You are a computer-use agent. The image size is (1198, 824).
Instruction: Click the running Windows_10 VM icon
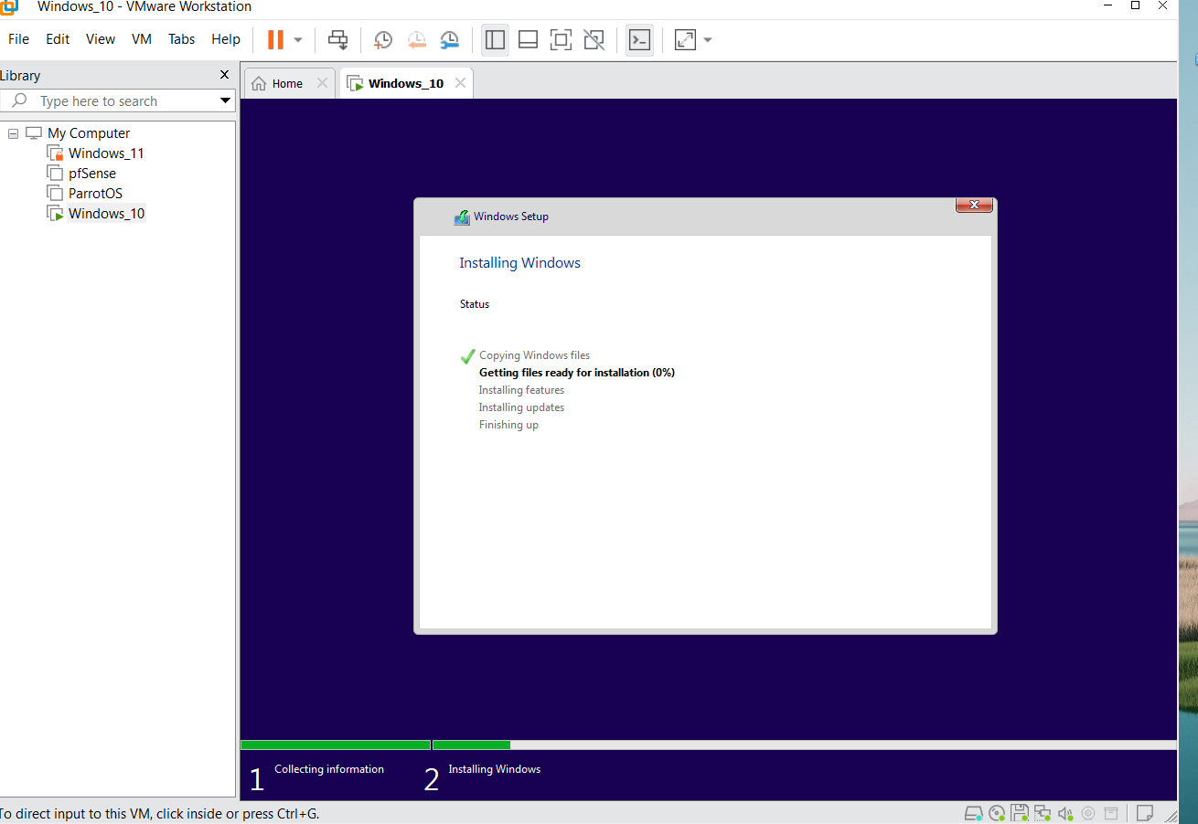point(55,214)
